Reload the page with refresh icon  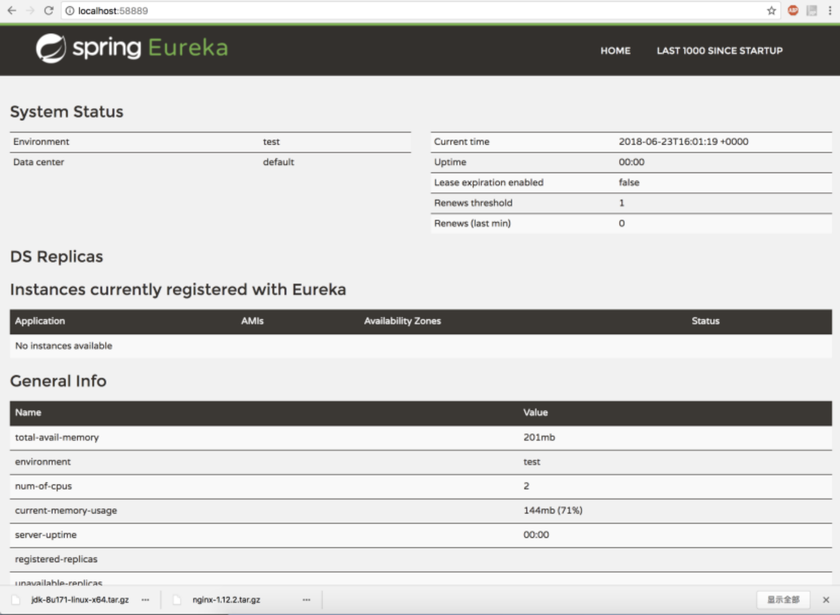pyautogui.click(x=49, y=11)
